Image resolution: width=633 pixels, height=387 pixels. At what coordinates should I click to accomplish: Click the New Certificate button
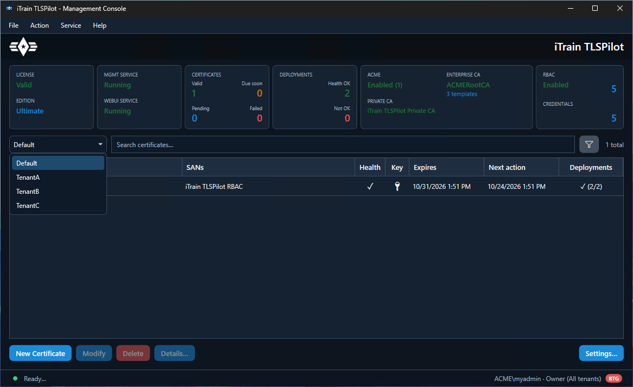coord(40,353)
